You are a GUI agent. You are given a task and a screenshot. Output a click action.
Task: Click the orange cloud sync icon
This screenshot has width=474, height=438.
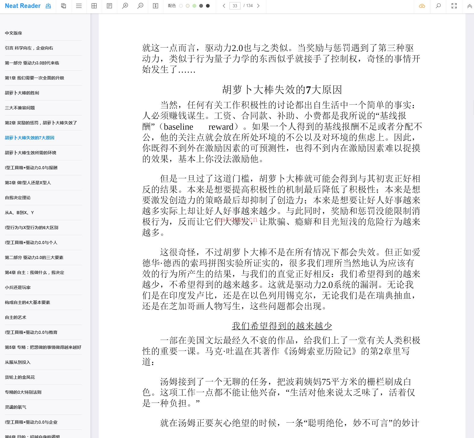pos(422,6)
